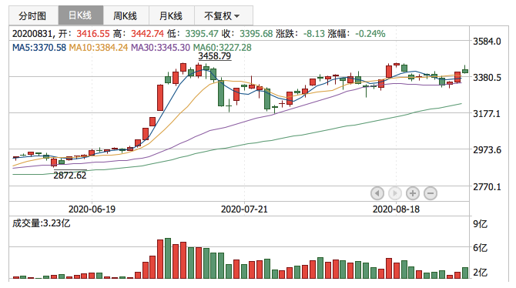The image size is (516, 288).
Task: Click the MA5 value label
Action: pyautogui.click(x=39, y=48)
